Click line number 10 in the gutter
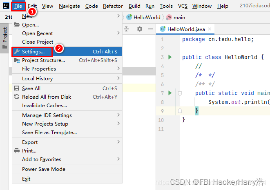 click(x=161, y=120)
